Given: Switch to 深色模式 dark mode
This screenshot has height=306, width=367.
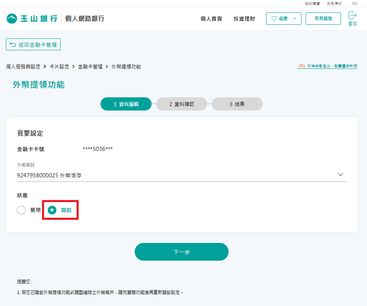Looking at the screenshot, I should point(334,4).
